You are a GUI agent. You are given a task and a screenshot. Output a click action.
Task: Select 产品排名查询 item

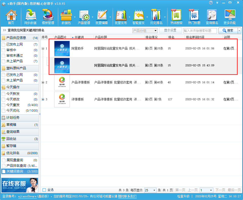20,166
